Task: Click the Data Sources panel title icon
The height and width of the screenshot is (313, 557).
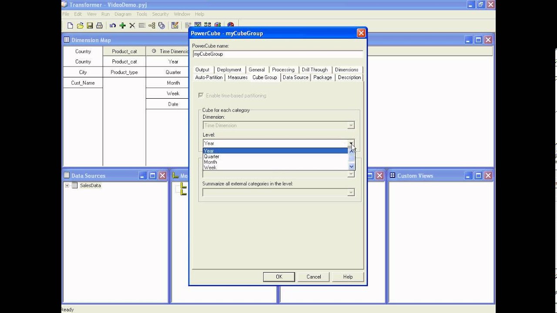Action: tap(67, 176)
